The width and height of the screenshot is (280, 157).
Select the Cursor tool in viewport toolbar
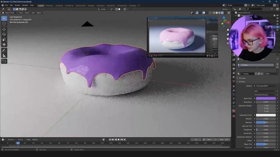tap(4, 23)
